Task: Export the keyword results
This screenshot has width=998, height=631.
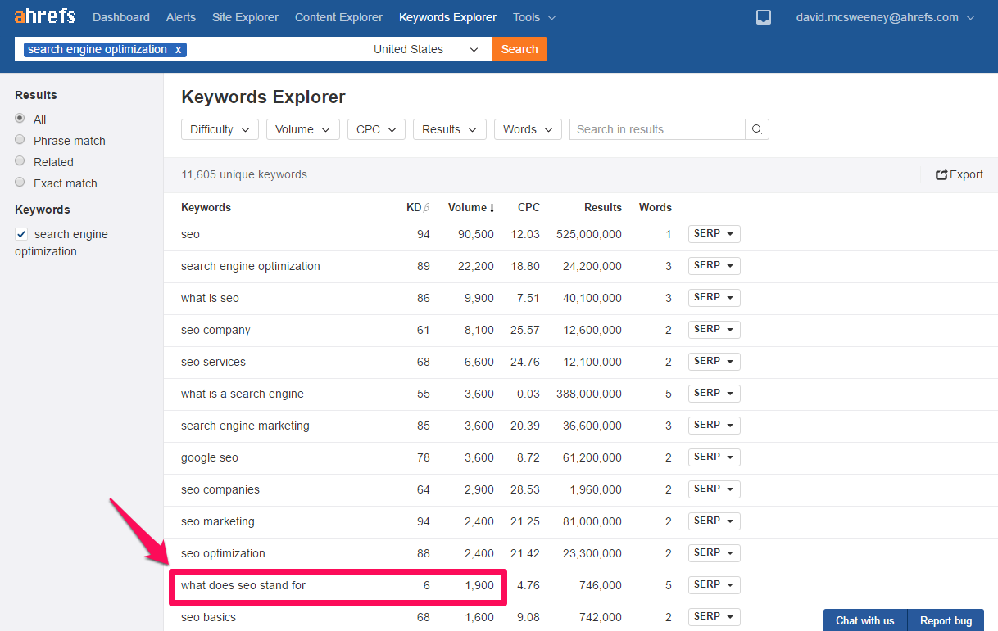Action: pos(959,174)
